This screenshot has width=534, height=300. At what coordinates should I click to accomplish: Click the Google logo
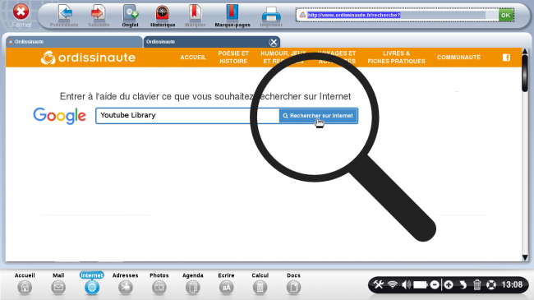tap(60, 116)
